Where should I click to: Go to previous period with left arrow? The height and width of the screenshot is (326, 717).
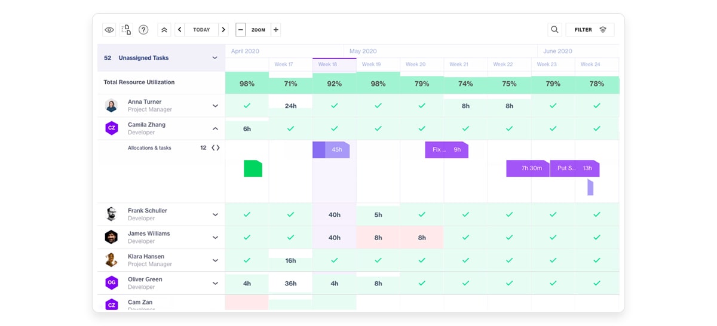tap(180, 30)
